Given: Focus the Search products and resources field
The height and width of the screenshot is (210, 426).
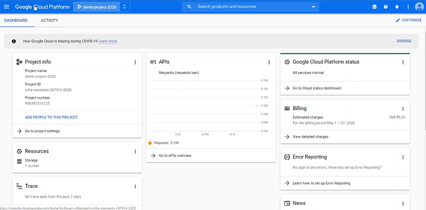Looking at the screenshot, I should click(x=250, y=6).
